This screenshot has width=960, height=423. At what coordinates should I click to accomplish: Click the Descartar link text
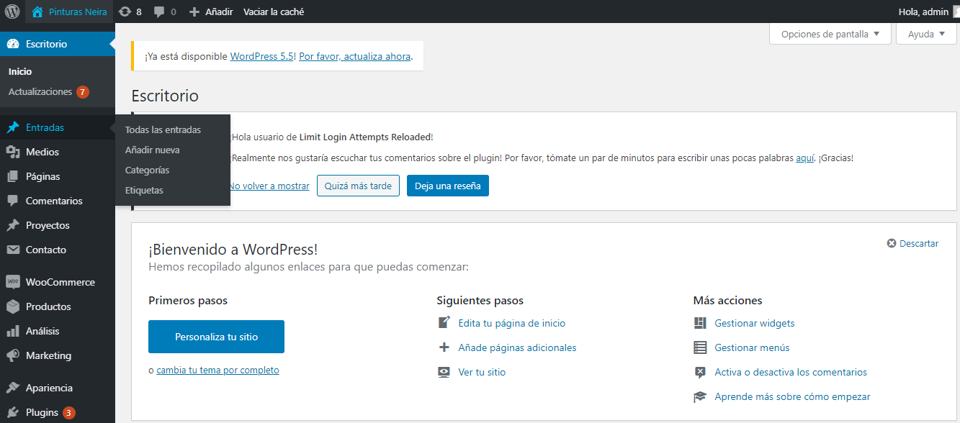919,243
